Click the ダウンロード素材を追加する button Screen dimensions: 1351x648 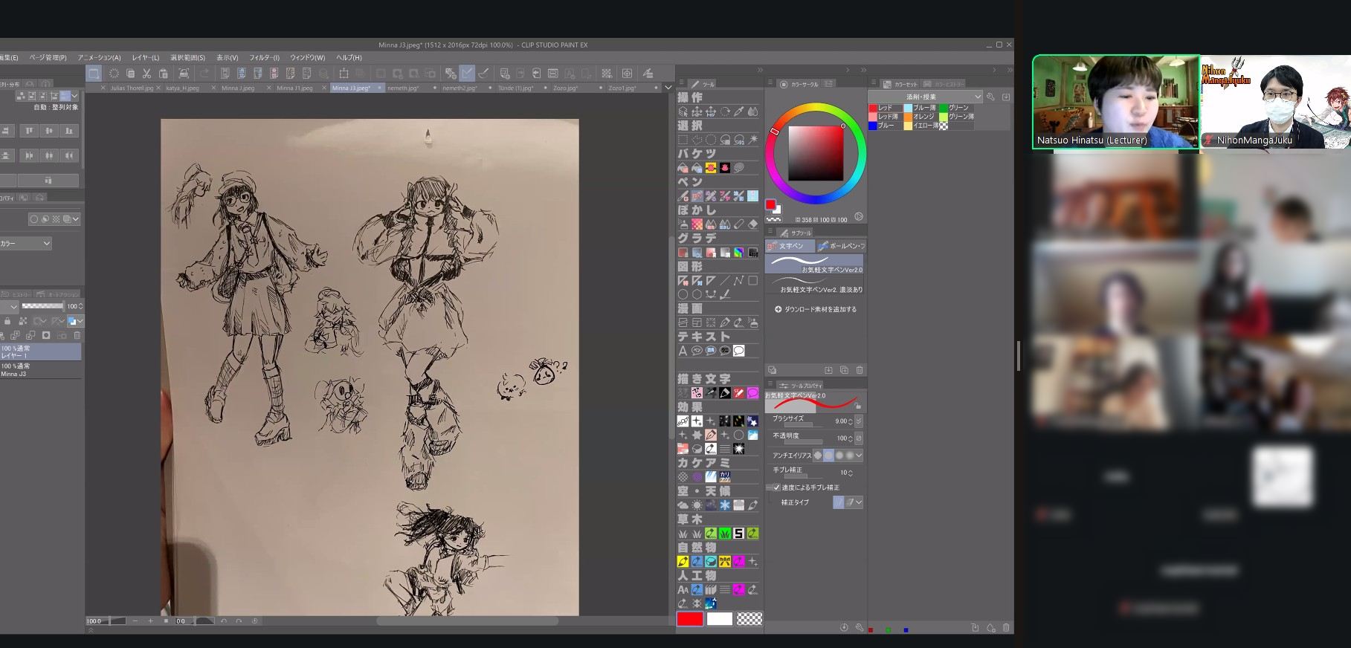[816, 309]
